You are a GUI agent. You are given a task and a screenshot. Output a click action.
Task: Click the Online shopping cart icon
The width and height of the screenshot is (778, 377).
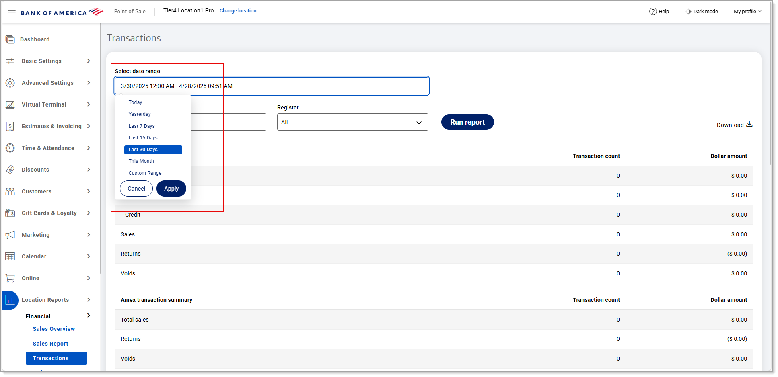[10, 278]
